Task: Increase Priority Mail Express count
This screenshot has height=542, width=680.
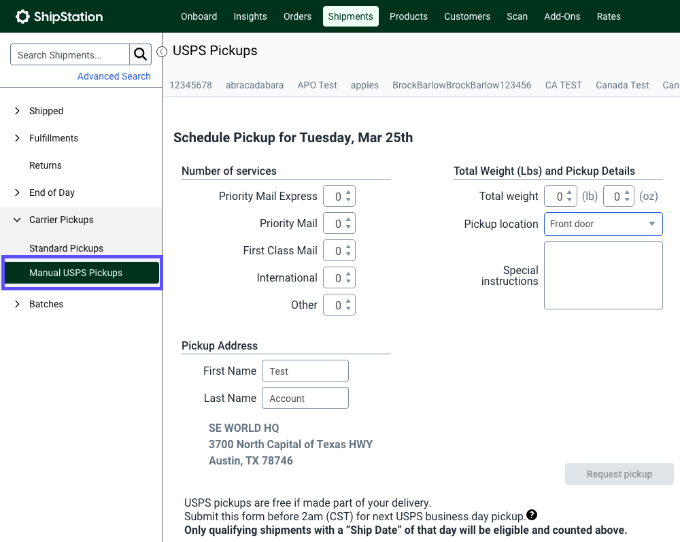Action: [x=348, y=192]
